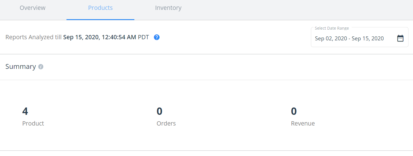Click the Revenue label

(x=303, y=123)
